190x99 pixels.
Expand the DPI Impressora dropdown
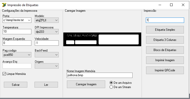[47, 32]
